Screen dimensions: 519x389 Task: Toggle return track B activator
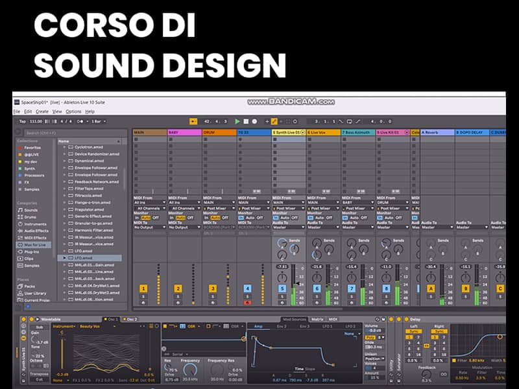click(x=465, y=289)
